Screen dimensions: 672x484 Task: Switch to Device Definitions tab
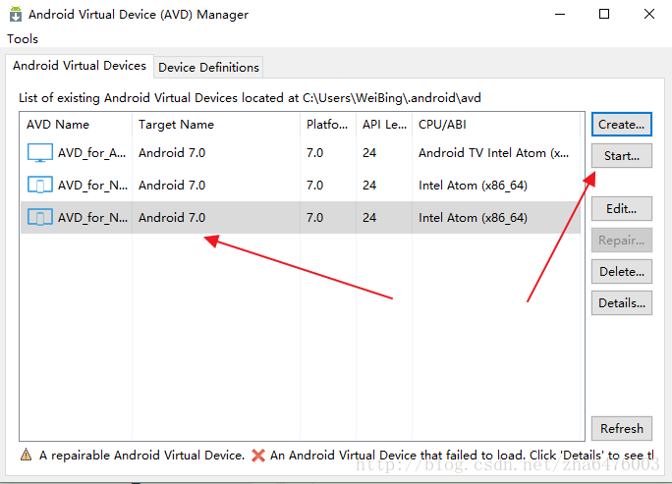(x=208, y=67)
